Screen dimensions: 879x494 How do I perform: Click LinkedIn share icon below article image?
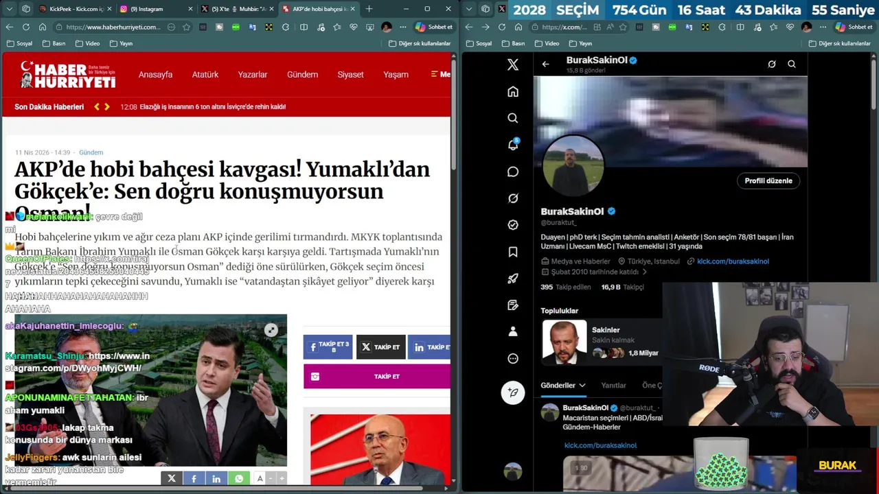pos(216,478)
